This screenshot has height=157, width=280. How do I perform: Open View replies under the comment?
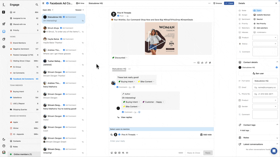click(126, 117)
